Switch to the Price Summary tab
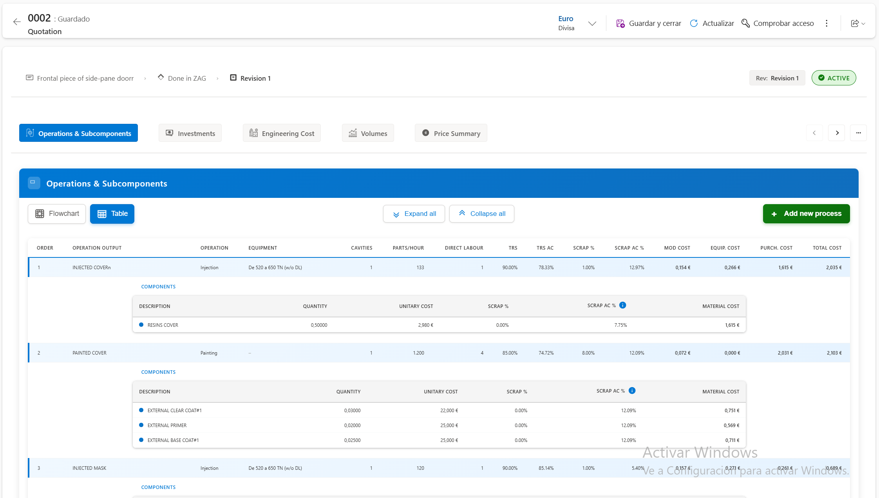Viewport: 879px width, 498px height. pyautogui.click(x=450, y=133)
